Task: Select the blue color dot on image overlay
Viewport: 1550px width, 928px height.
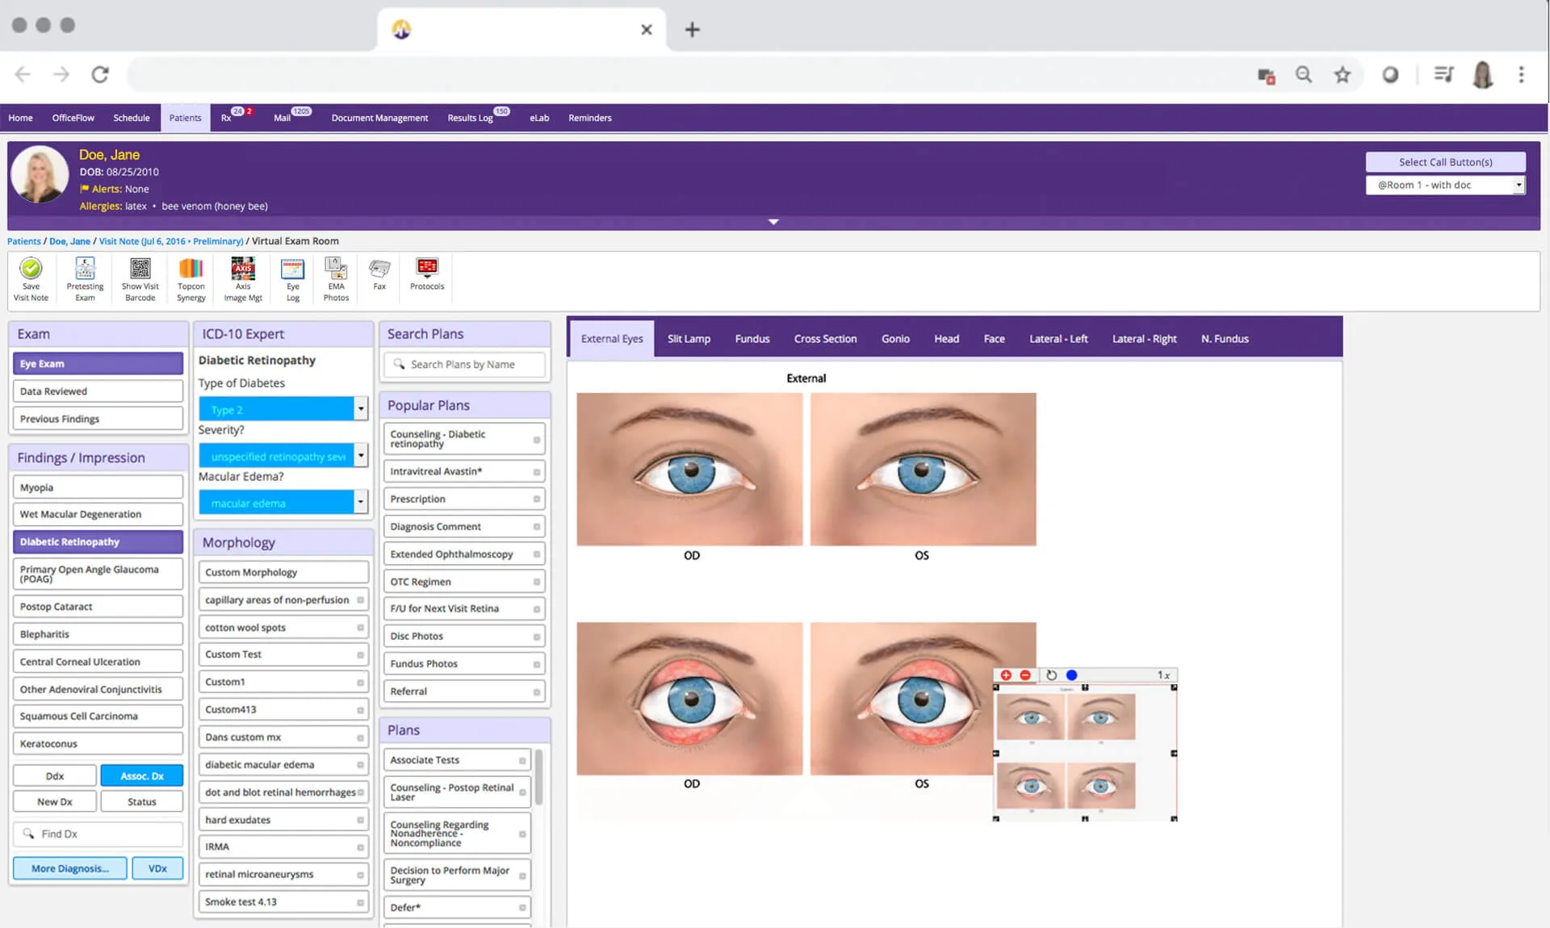Action: pyautogui.click(x=1072, y=675)
